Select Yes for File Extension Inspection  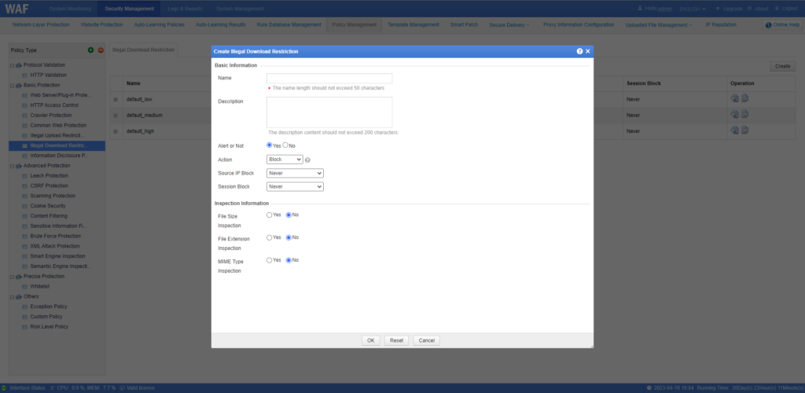click(x=270, y=237)
